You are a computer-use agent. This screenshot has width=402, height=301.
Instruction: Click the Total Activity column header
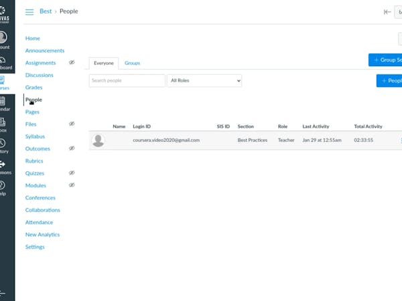(x=368, y=126)
